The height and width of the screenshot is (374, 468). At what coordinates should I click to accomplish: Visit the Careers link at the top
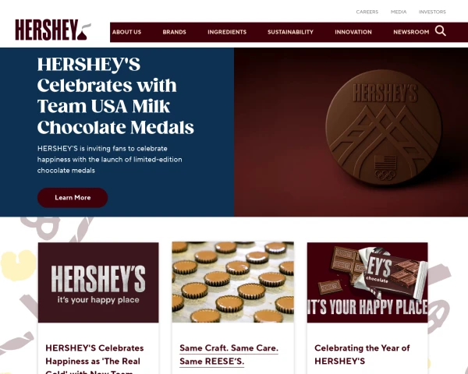367,12
